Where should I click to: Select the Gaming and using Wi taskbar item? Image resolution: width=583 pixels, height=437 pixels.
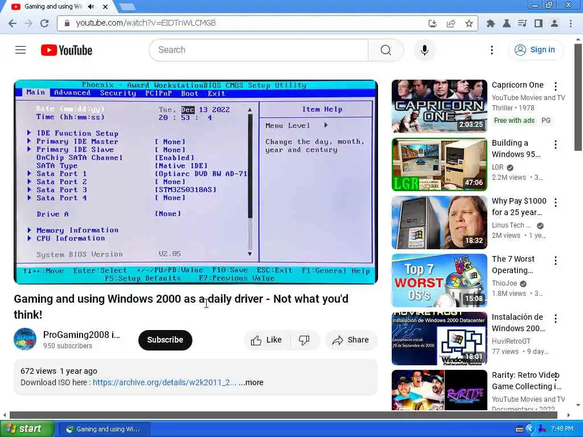click(105, 429)
